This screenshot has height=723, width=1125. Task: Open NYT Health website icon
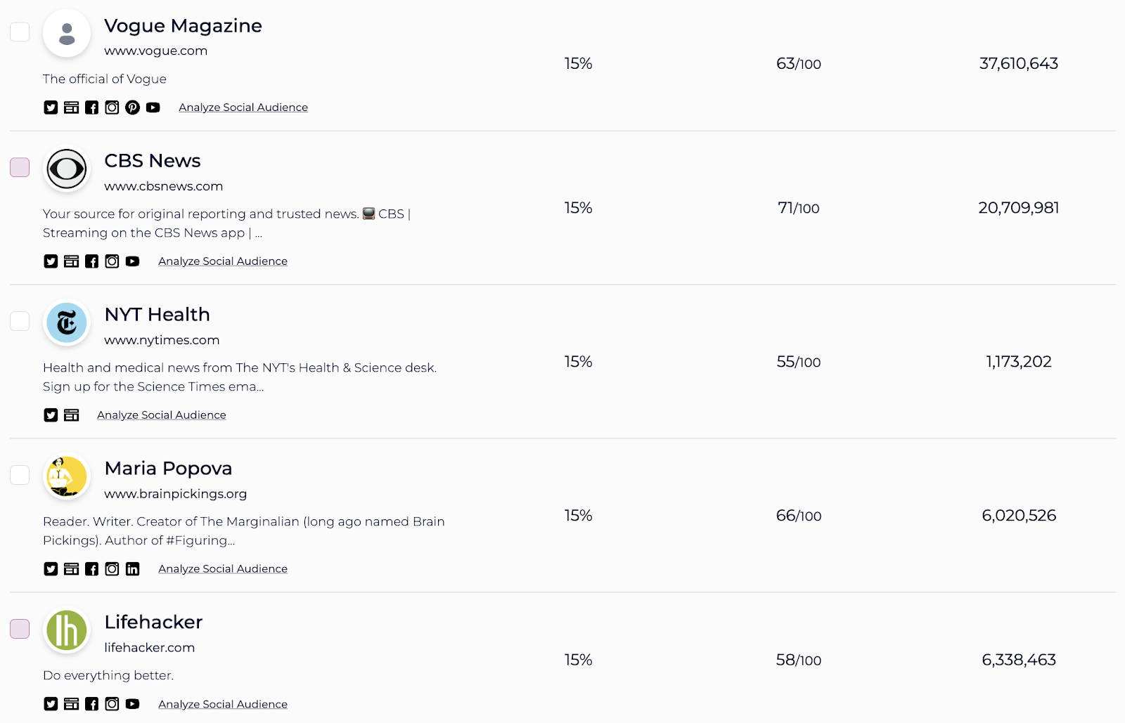tap(71, 415)
